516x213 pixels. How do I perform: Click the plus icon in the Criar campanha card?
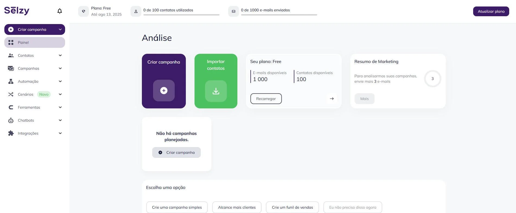click(x=164, y=91)
